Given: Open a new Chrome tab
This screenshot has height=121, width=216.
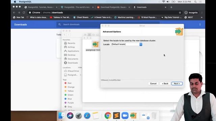Looking at the screenshot, I should pyautogui.click(x=171, y=7).
